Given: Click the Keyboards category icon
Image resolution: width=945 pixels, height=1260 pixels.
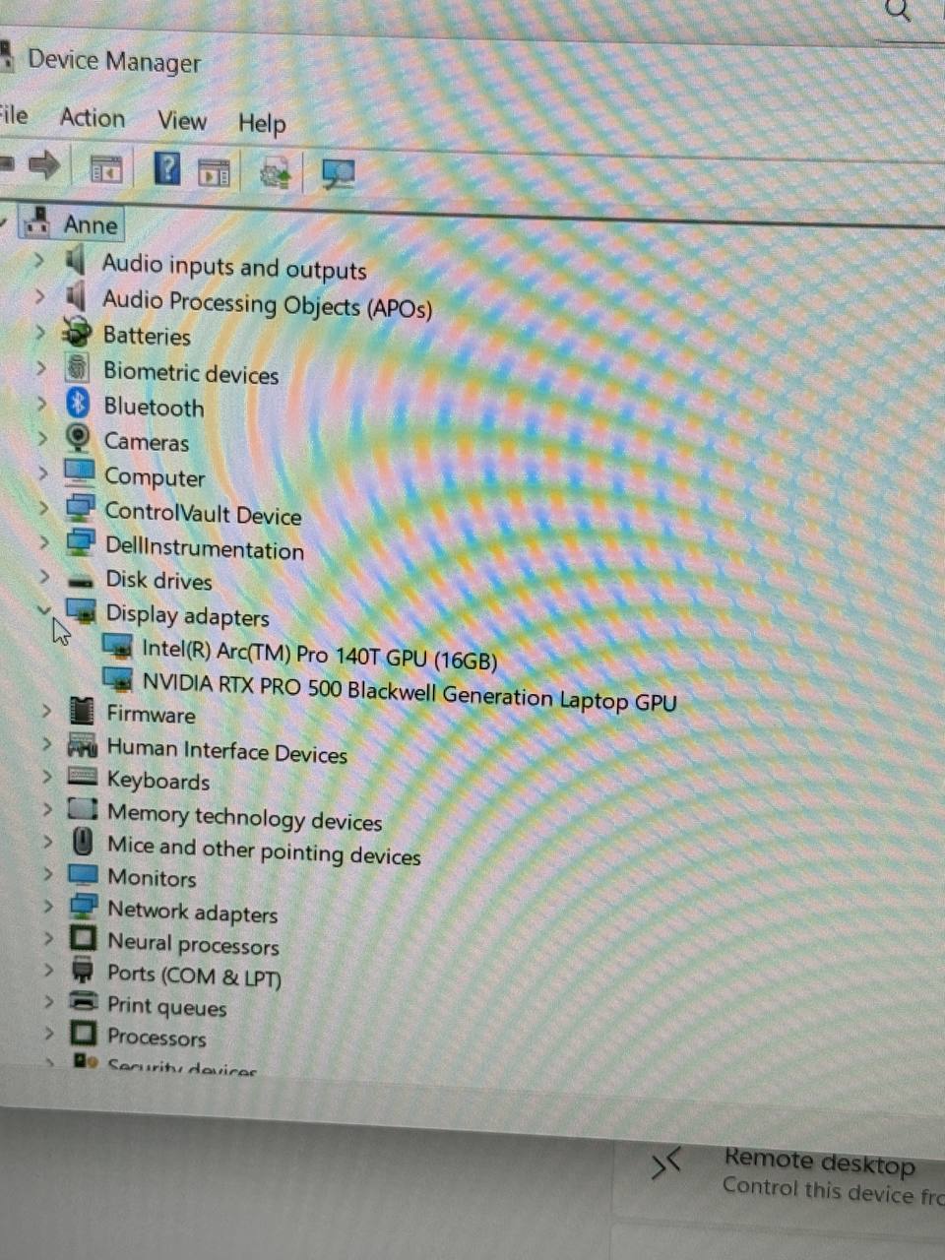Looking at the screenshot, I should (x=83, y=777).
